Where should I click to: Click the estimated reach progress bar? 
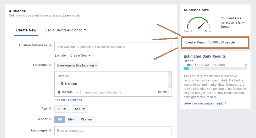pyautogui.click(x=215, y=69)
